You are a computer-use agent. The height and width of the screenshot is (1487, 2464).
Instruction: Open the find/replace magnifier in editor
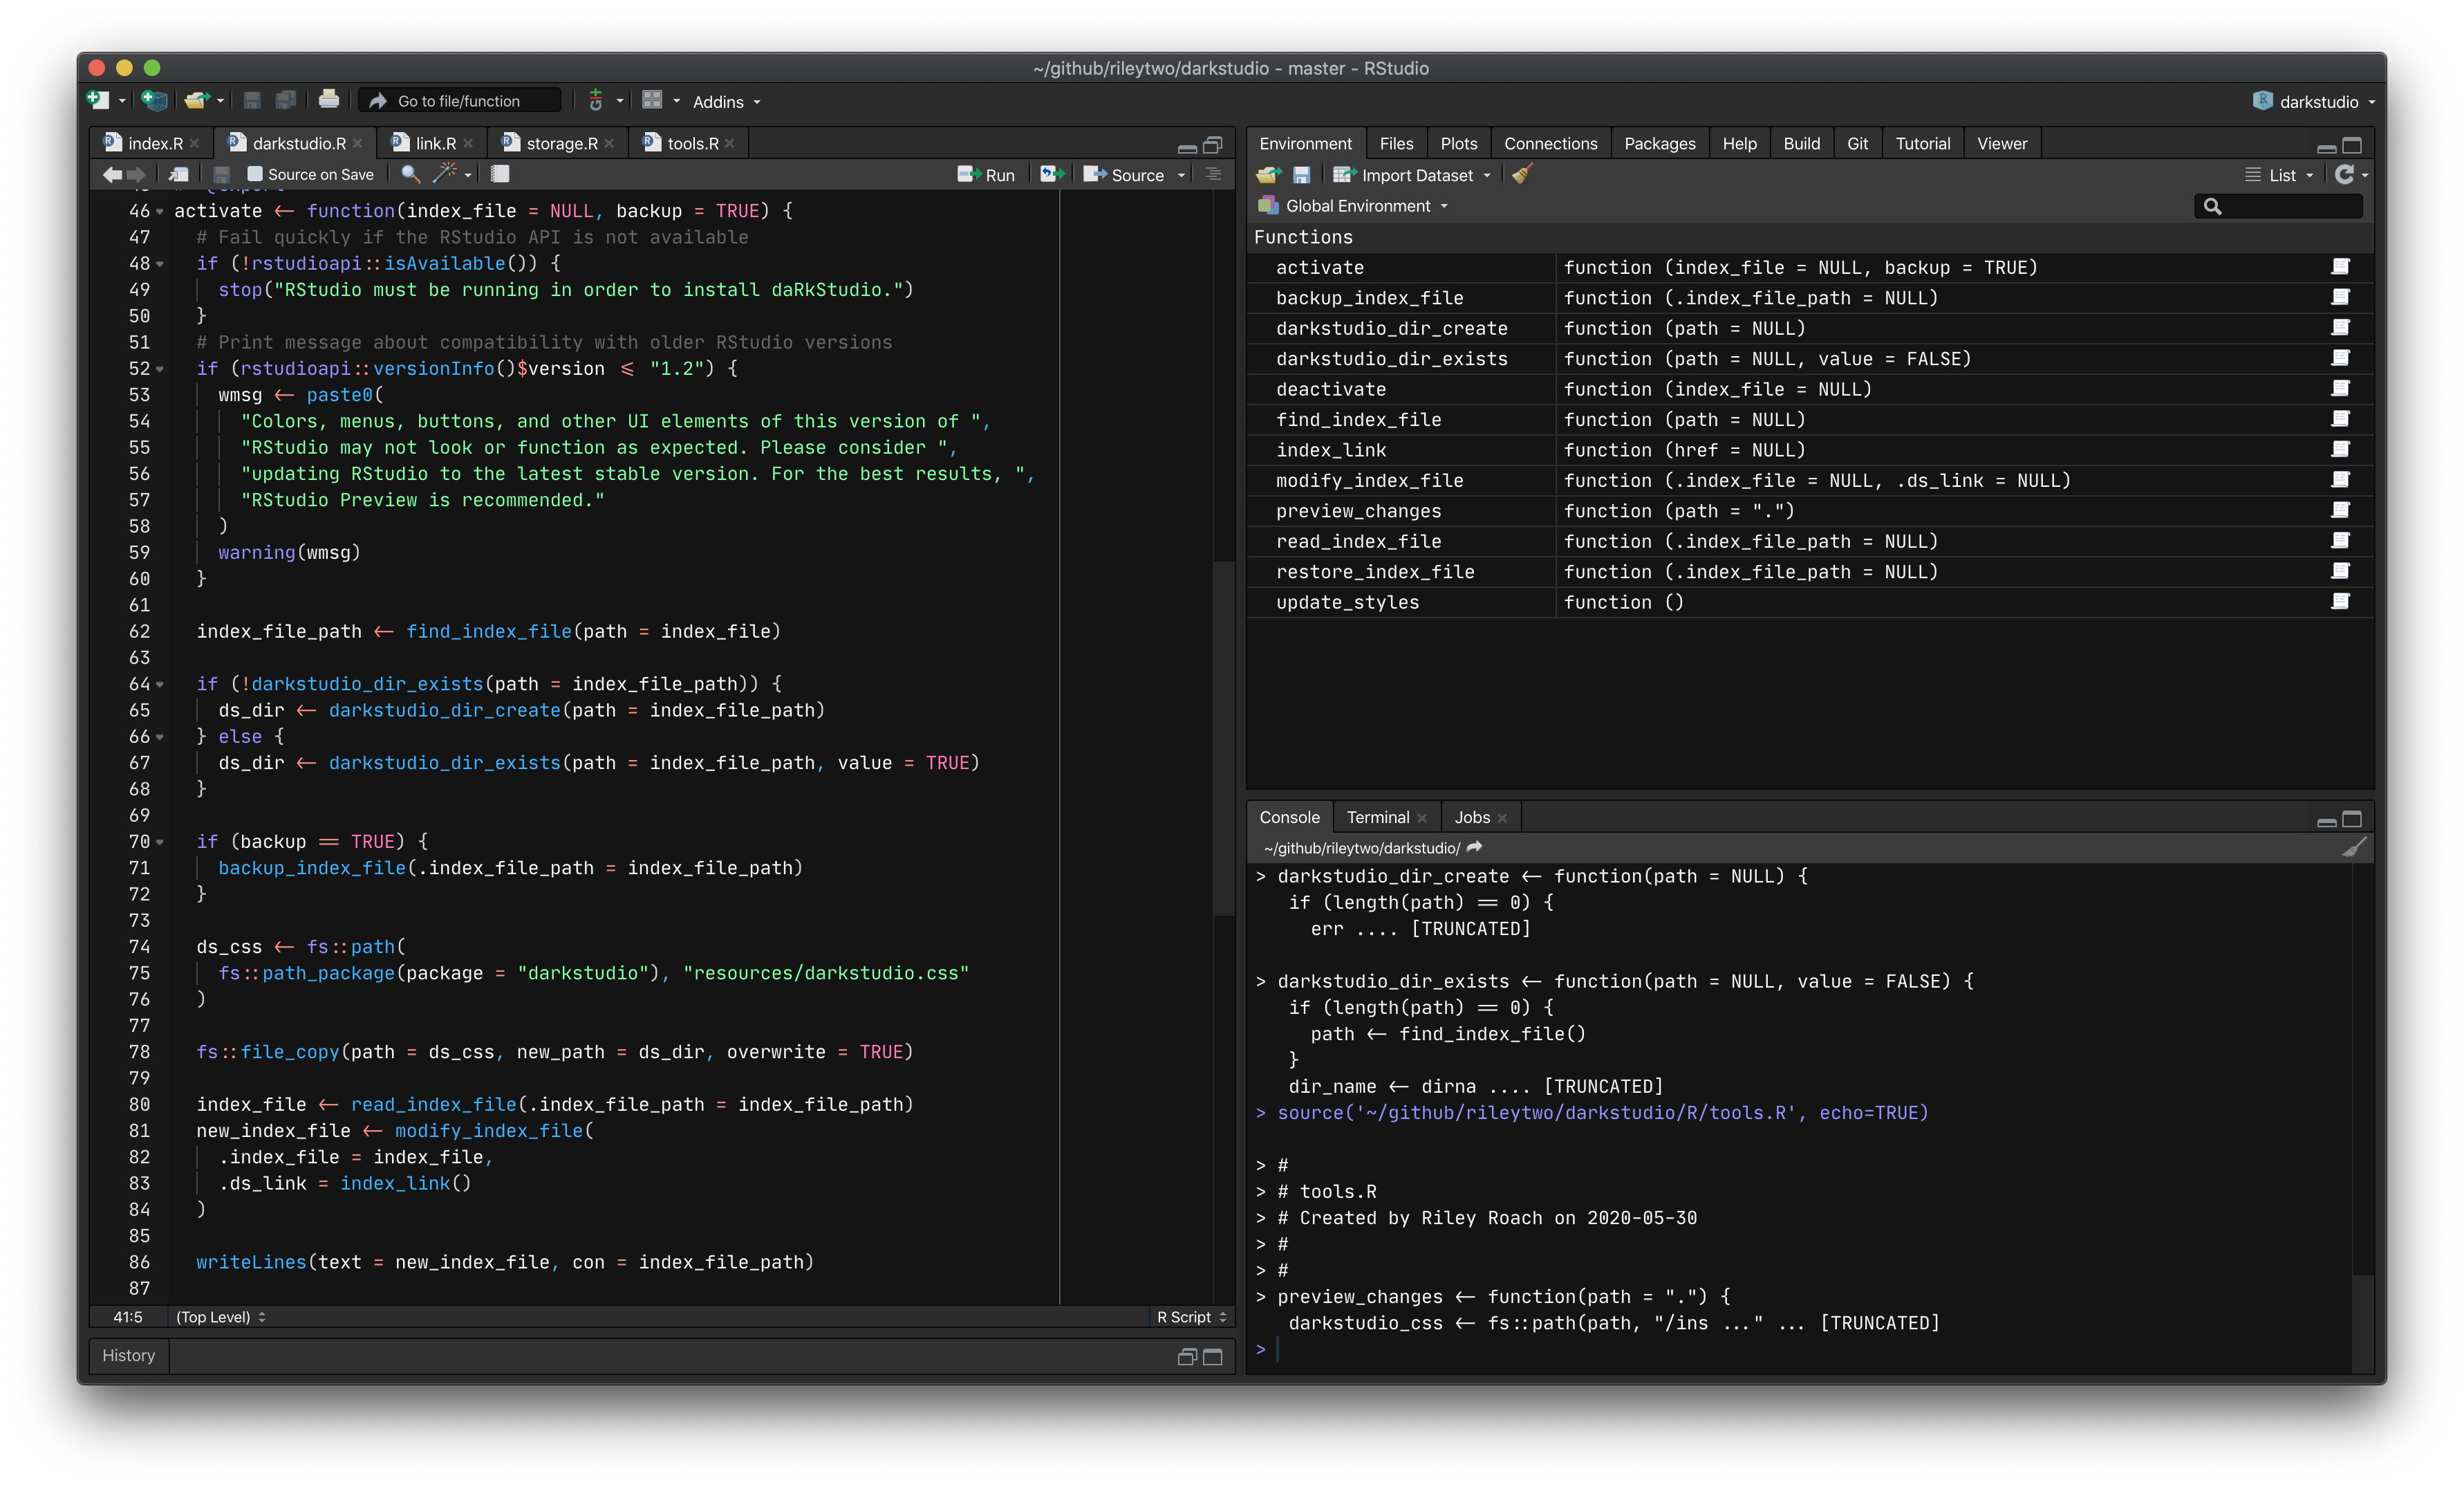[x=410, y=174]
